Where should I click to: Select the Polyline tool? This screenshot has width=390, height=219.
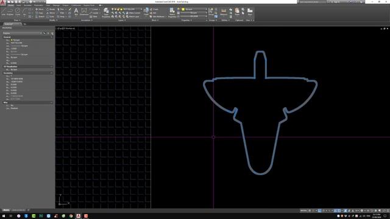(x=10, y=12)
